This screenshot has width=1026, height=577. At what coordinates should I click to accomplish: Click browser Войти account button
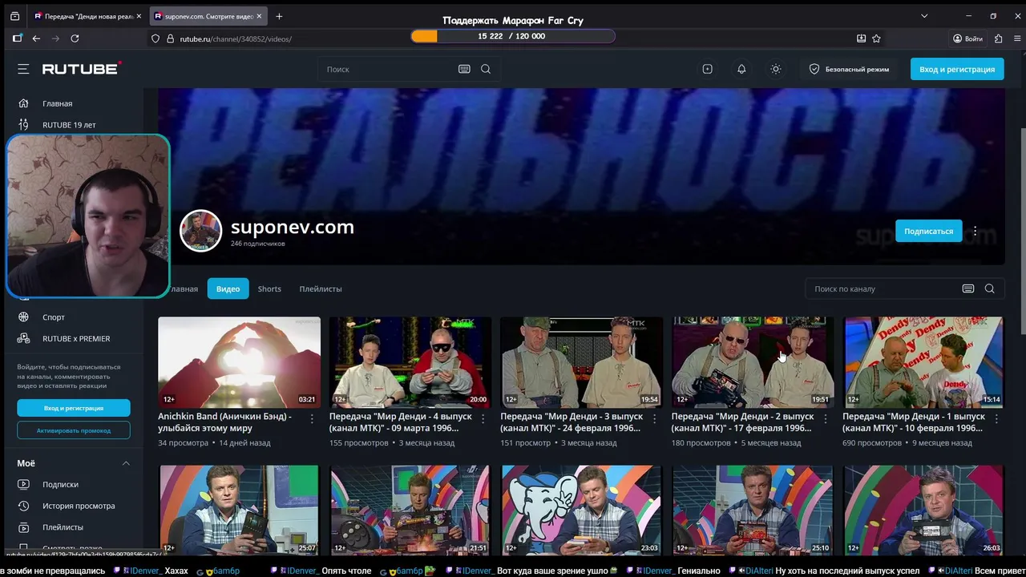pos(967,38)
